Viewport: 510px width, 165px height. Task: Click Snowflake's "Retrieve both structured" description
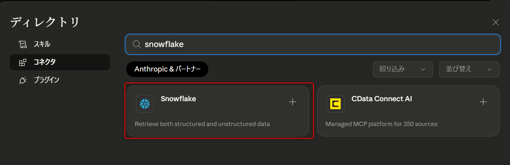tap(202, 124)
